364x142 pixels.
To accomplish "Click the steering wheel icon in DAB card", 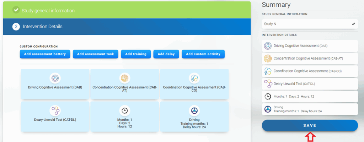I will tap(55, 78).
